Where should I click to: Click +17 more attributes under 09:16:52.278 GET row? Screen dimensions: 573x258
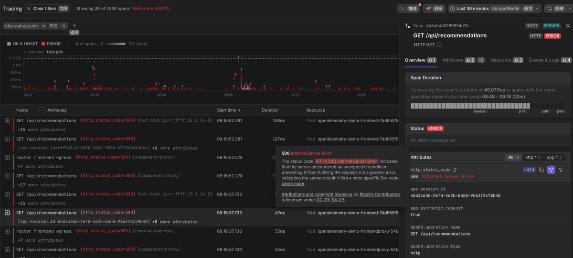(x=41, y=185)
